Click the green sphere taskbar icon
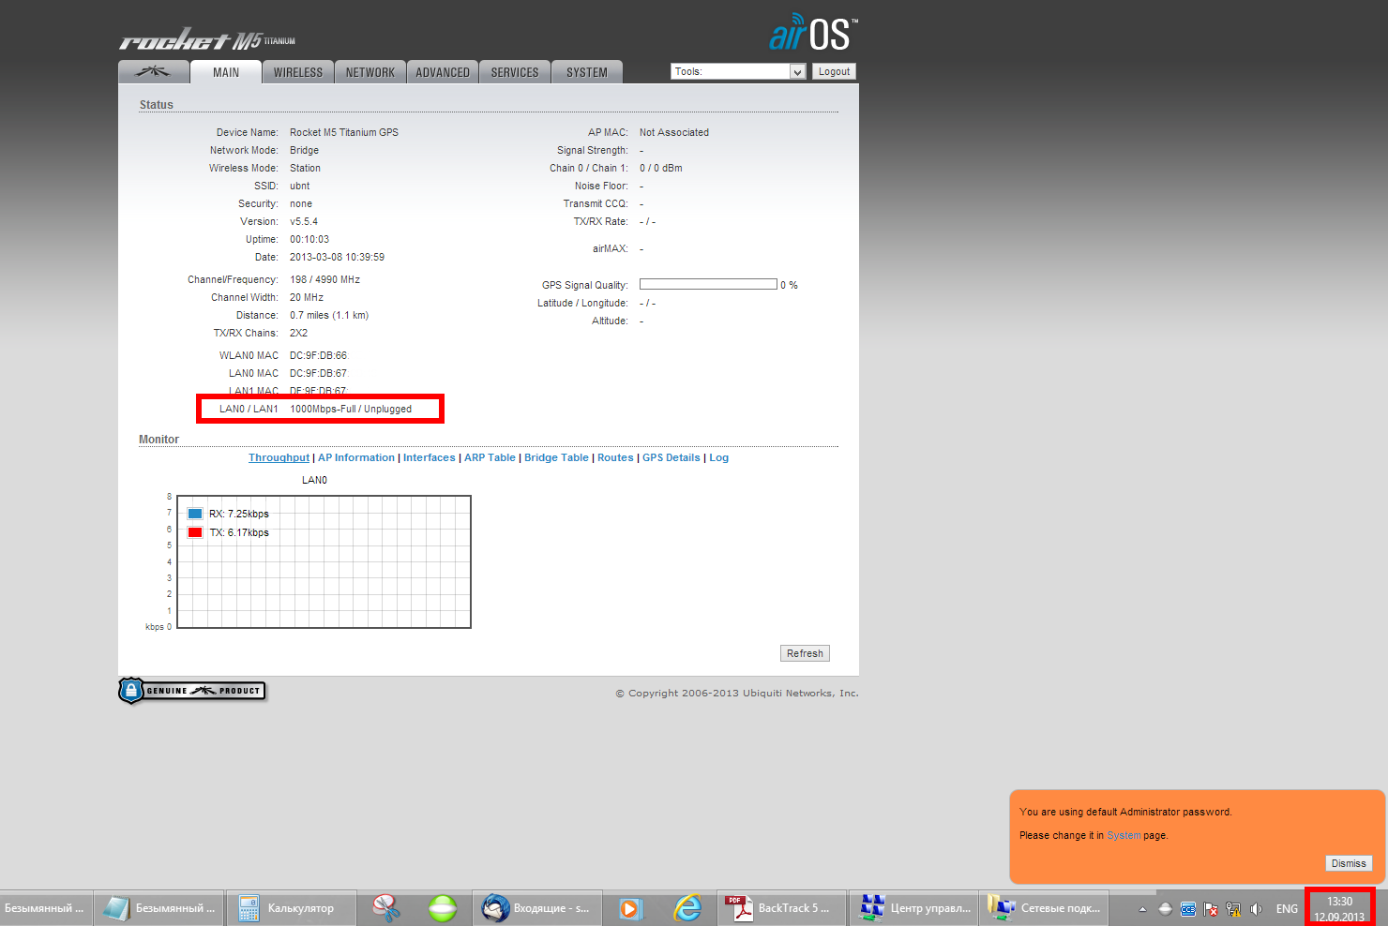 [442, 908]
